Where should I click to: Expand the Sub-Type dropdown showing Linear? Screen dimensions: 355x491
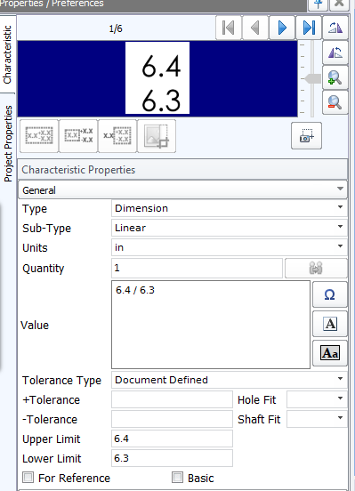(x=230, y=228)
